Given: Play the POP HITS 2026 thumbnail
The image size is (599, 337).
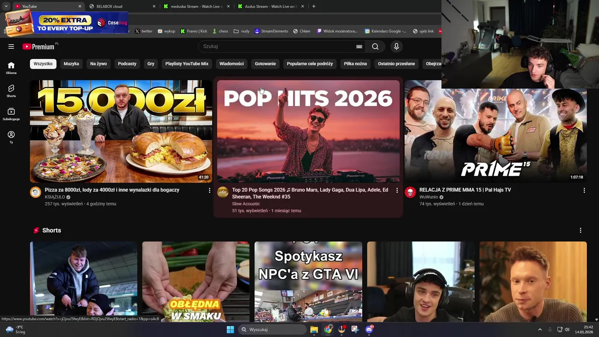Looking at the screenshot, I should [308, 131].
